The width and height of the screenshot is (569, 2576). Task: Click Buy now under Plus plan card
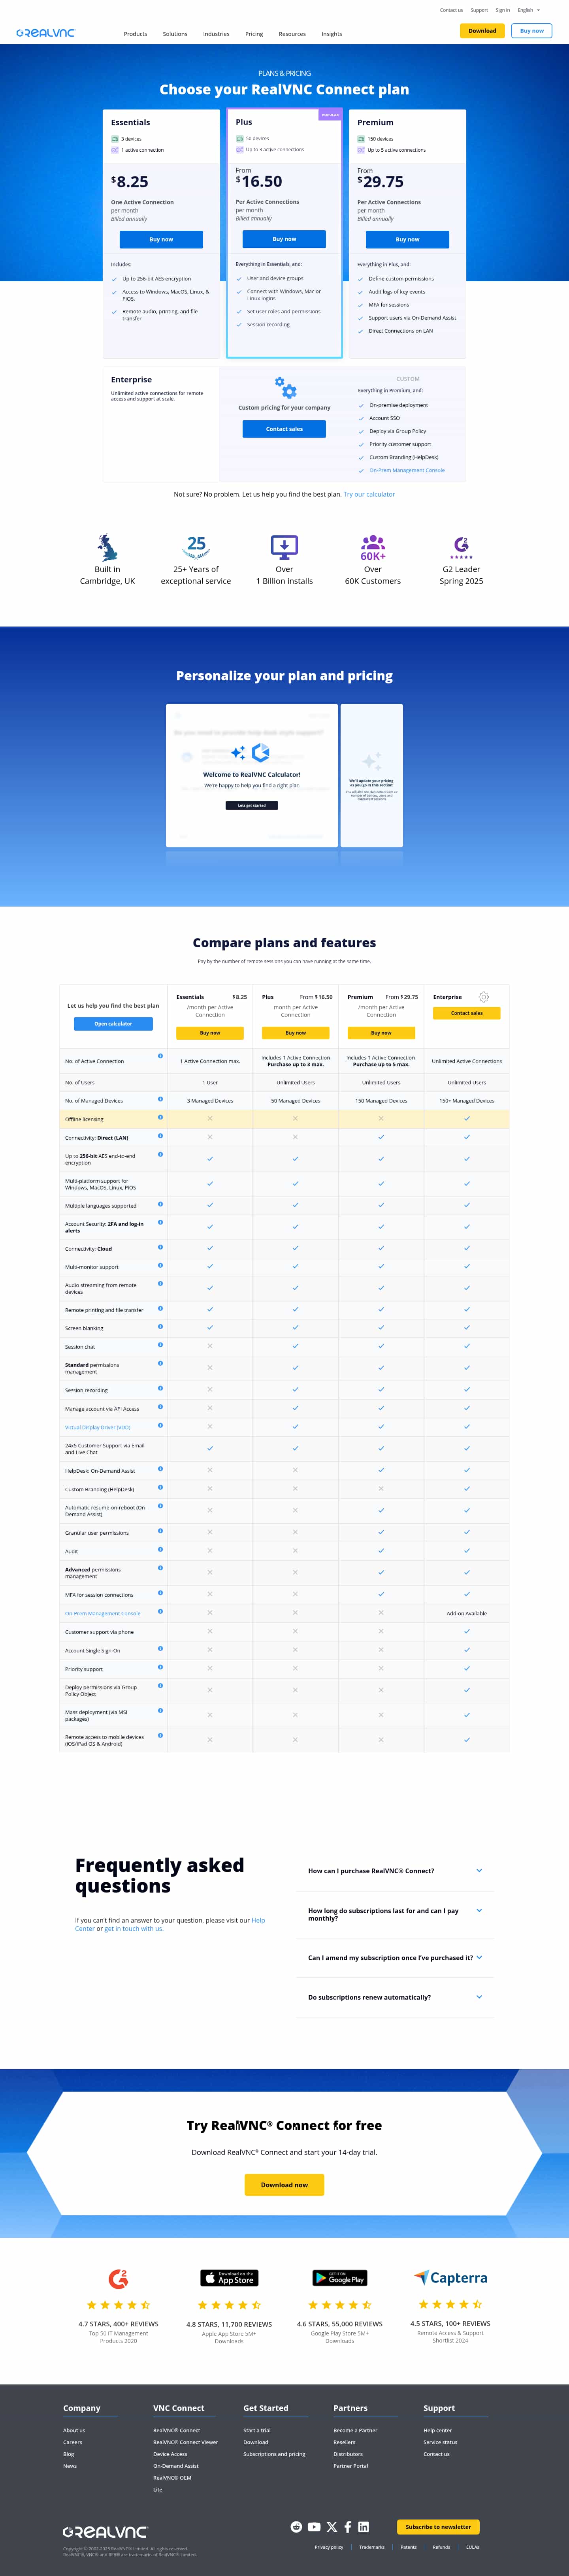tap(284, 239)
